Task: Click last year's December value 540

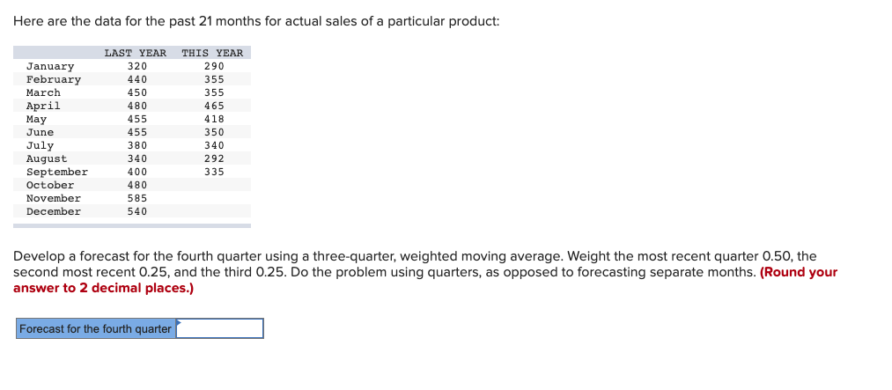Action: pos(136,211)
